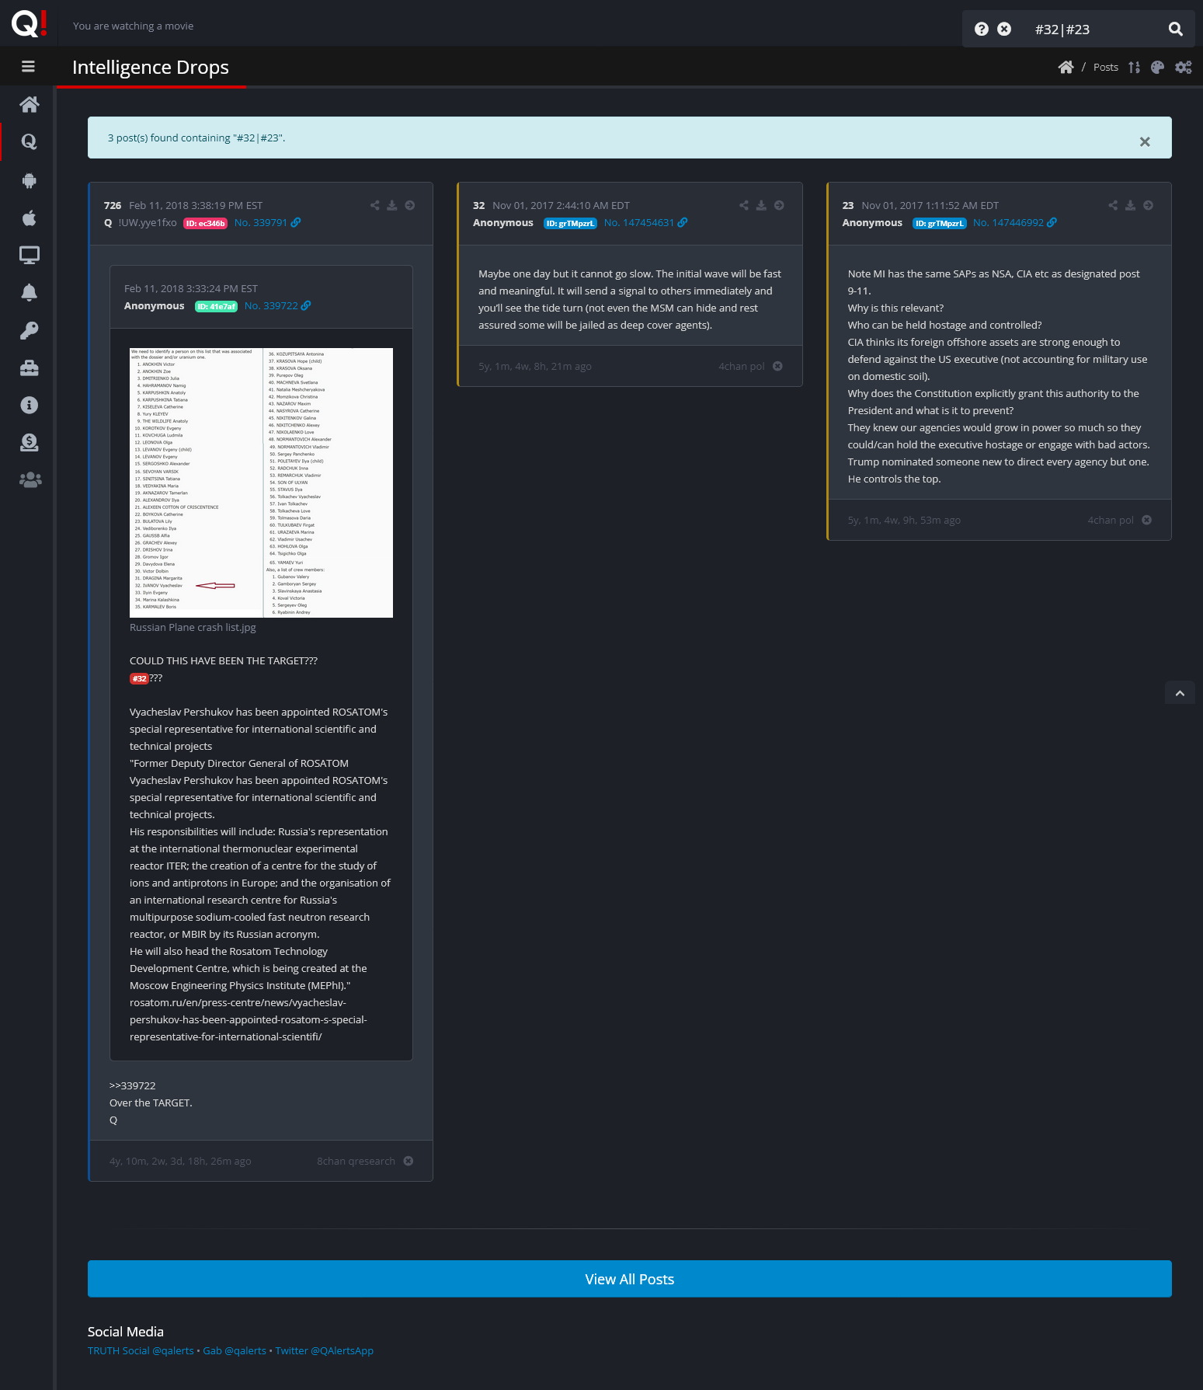This screenshot has width=1203, height=1390.
Task: Open the Home icon in sidebar
Action: point(30,104)
